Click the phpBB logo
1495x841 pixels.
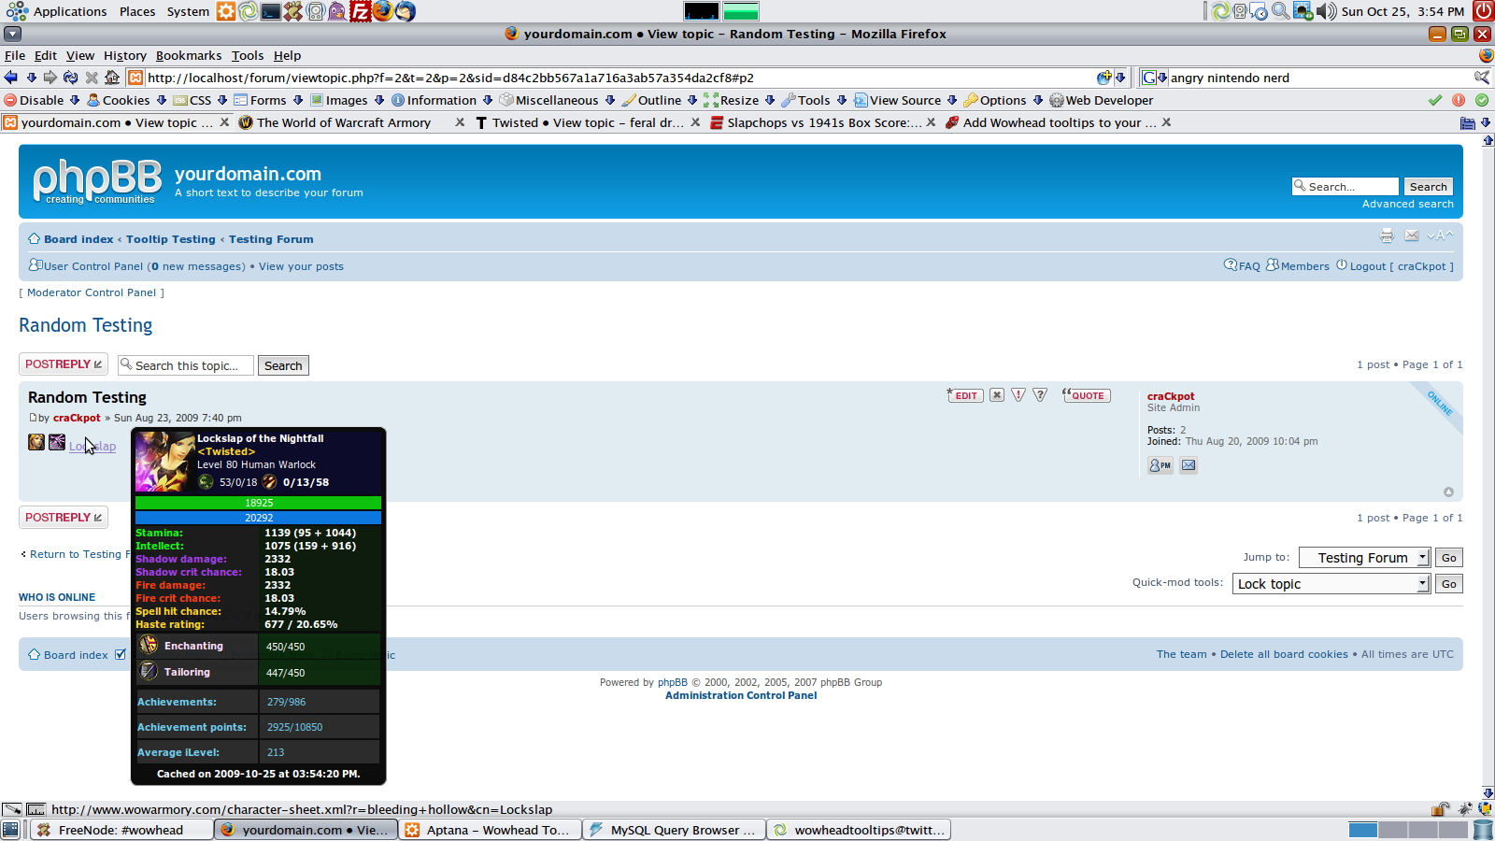96,181
